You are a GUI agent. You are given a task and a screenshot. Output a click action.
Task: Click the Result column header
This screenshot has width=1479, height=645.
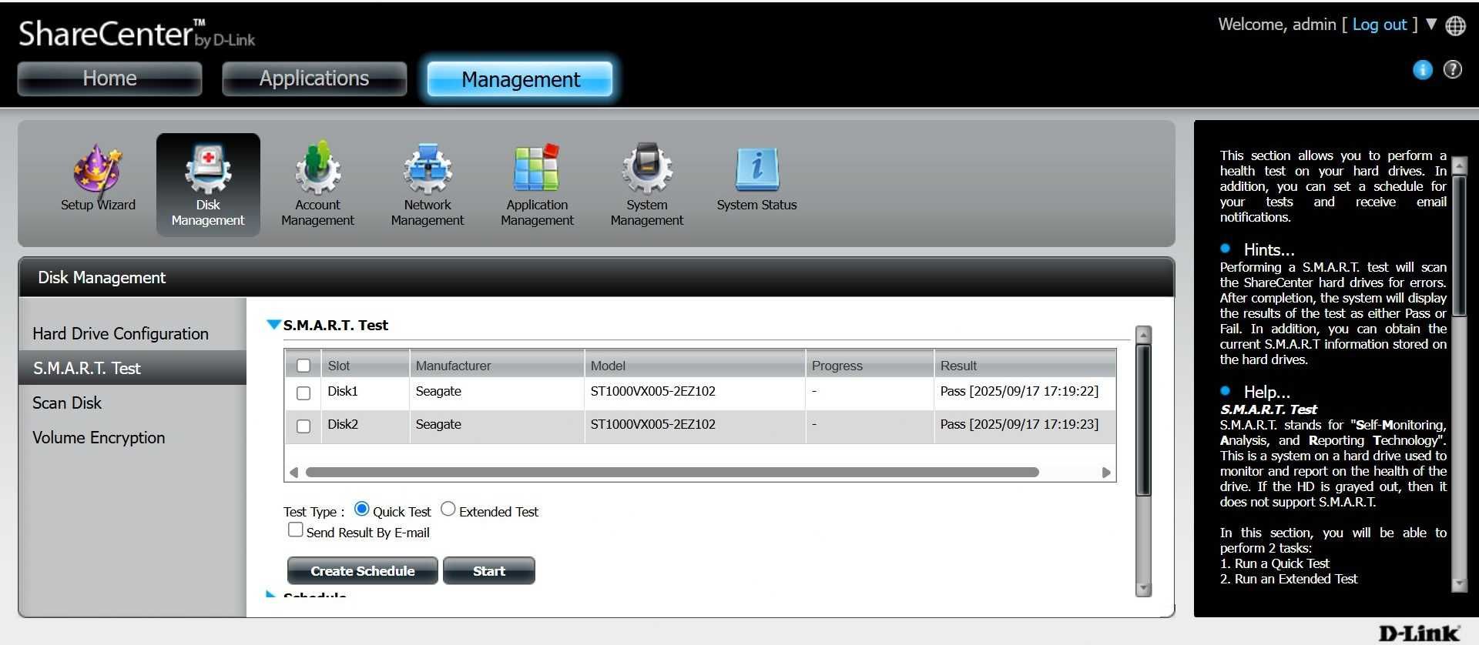pos(1025,366)
